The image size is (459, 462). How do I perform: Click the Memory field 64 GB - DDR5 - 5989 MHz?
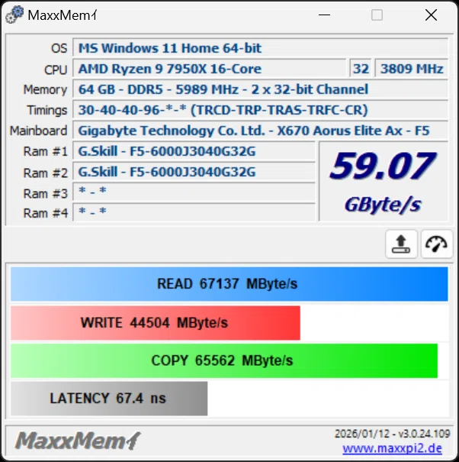261,89
